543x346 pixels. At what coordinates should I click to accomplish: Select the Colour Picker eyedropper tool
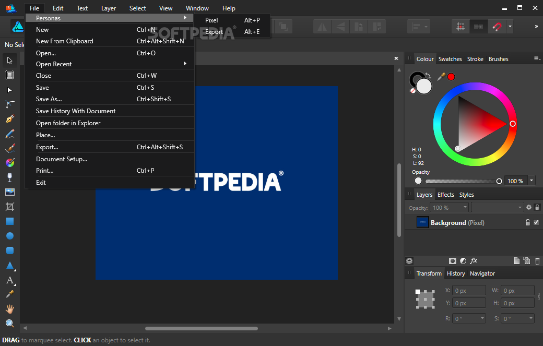pos(10,294)
